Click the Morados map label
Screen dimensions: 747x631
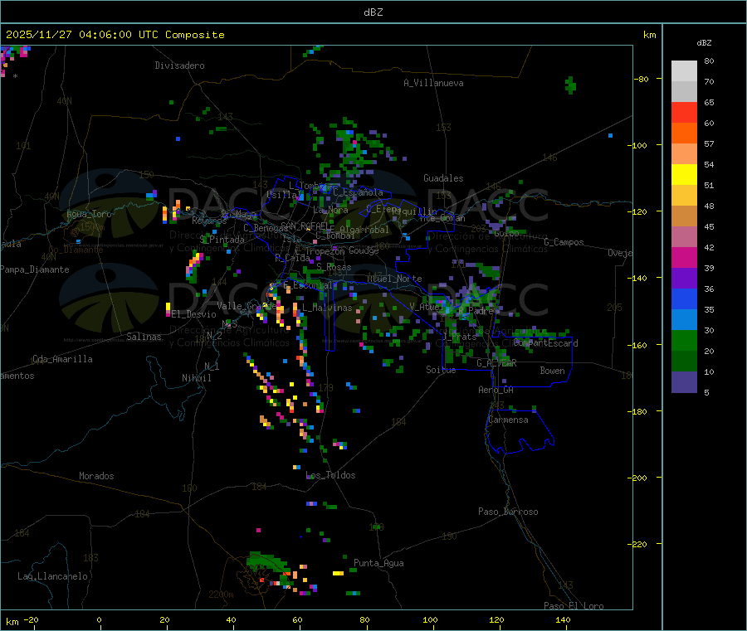pos(96,476)
